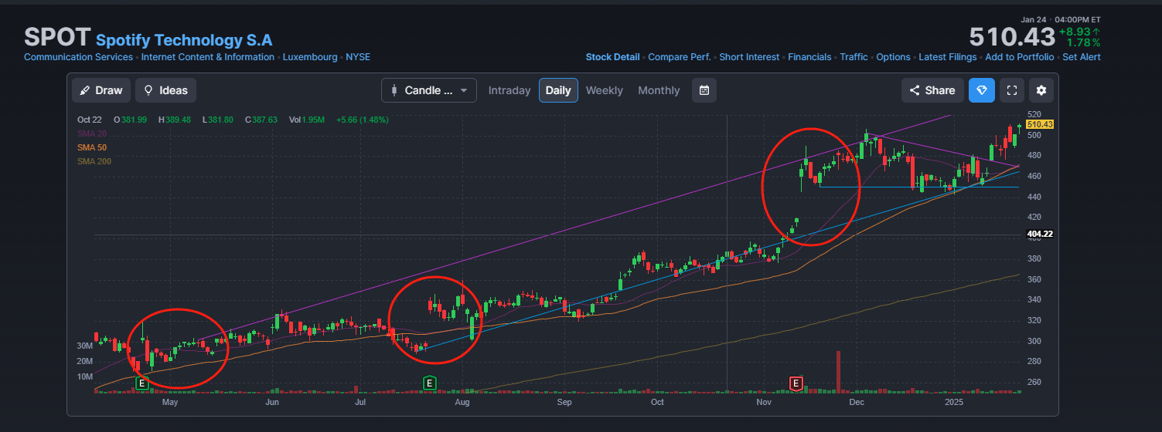
Task: Toggle fullscreen chart view icon
Action: pos(1011,90)
